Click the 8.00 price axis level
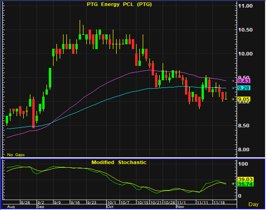 point(244,150)
